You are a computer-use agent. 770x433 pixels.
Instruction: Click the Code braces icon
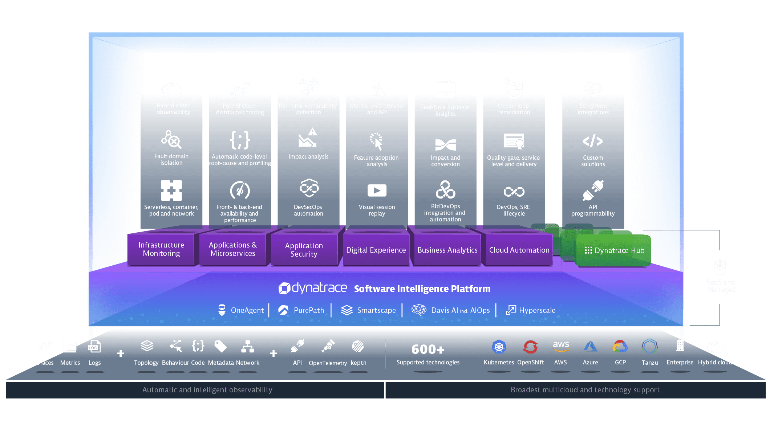pos(198,346)
